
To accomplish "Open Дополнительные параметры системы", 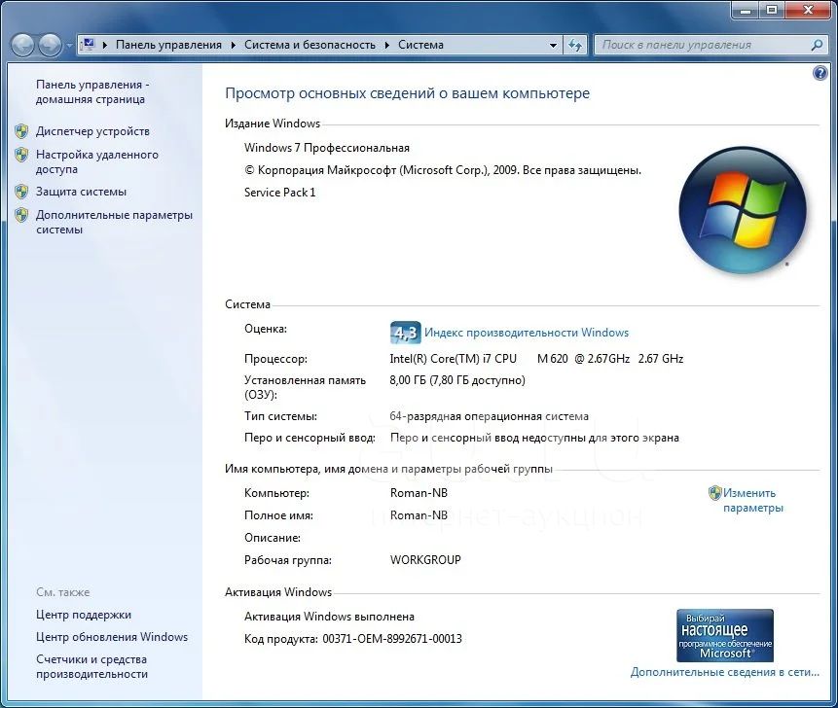I will 114,223.
